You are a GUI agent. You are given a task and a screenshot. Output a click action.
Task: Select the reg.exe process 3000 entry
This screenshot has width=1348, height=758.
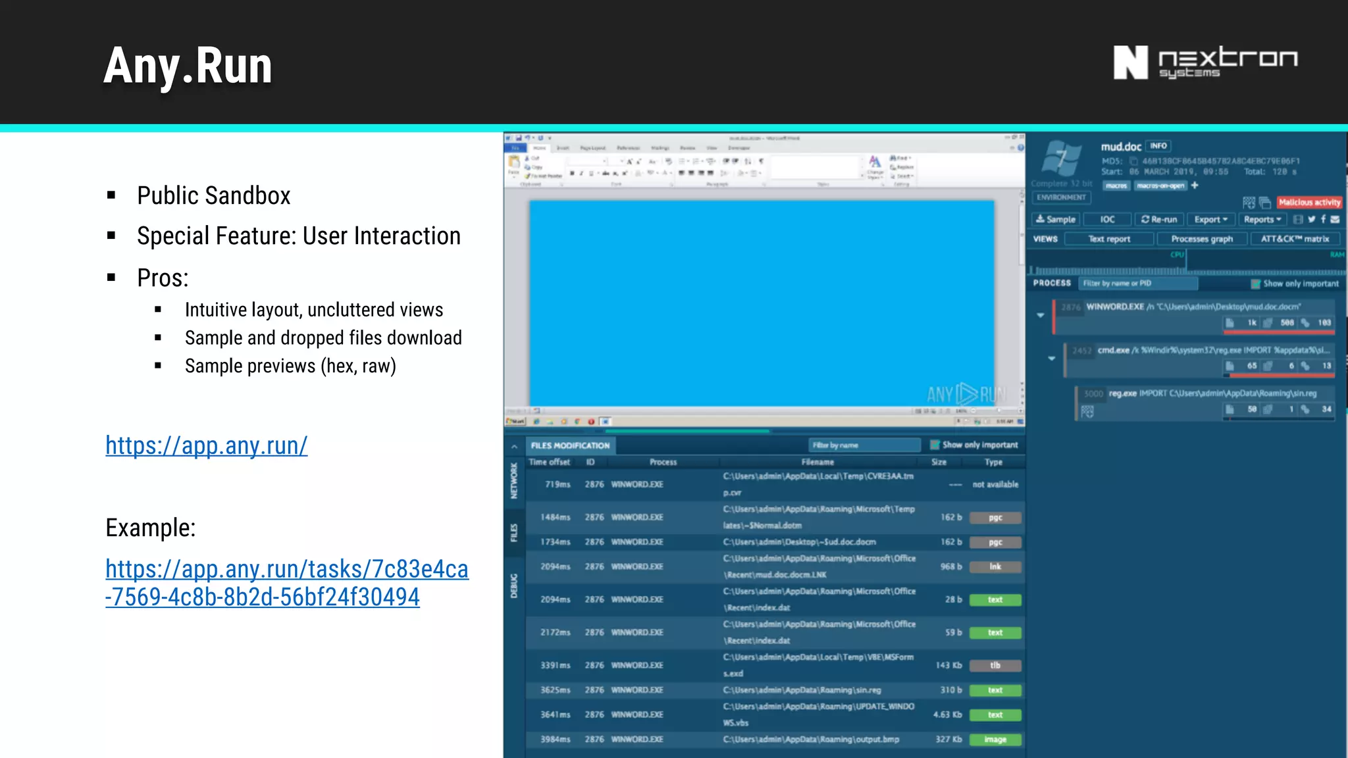pyautogui.click(x=1206, y=402)
